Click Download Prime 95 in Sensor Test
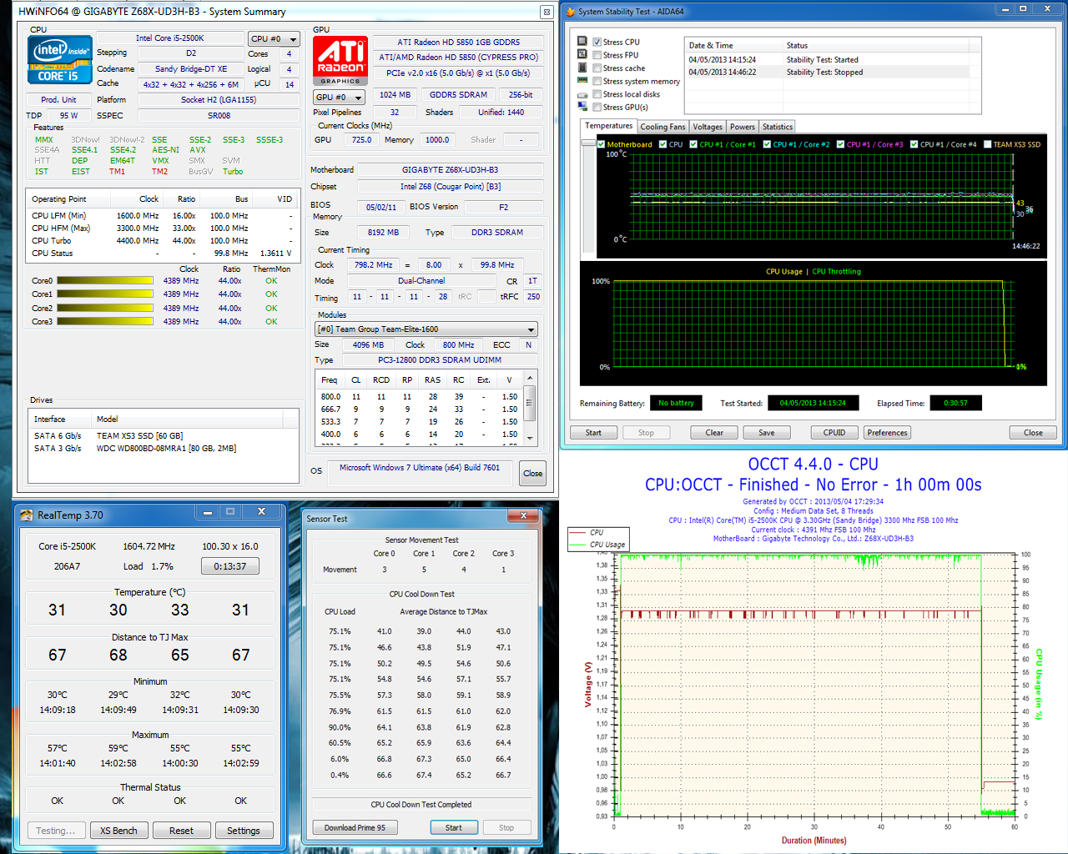This screenshot has width=1068, height=854. (x=355, y=828)
